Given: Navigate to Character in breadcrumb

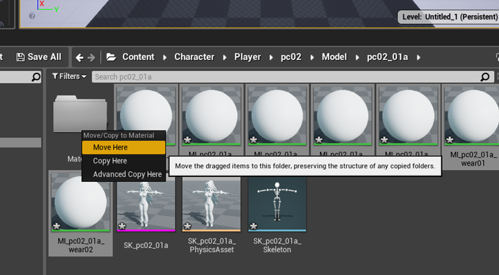Looking at the screenshot, I should click(x=194, y=57).
